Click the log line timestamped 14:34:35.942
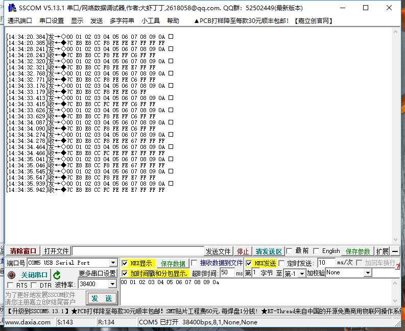The height and width of the screenshot is (331, 405). (x=85, y=190)
